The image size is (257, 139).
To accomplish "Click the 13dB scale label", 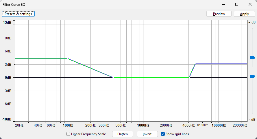I will (7, 23).
